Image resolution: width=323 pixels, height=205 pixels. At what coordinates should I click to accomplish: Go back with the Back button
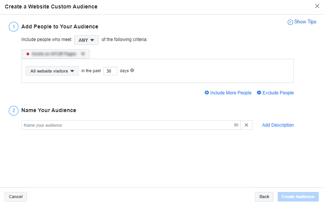click(x=264, y=197)
